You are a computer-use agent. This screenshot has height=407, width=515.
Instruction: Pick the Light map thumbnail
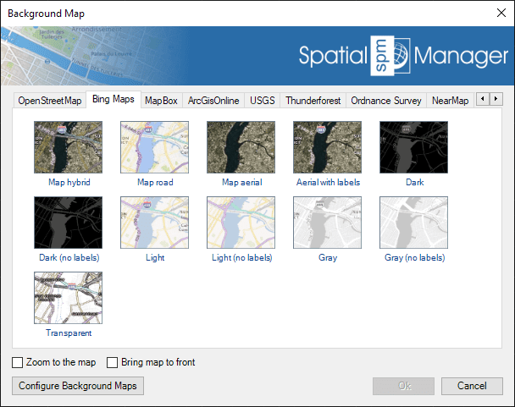154,223
